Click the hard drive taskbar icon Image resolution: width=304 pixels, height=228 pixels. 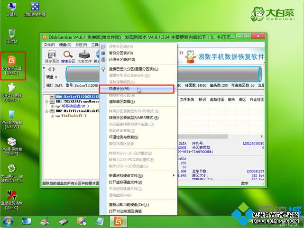63,222
